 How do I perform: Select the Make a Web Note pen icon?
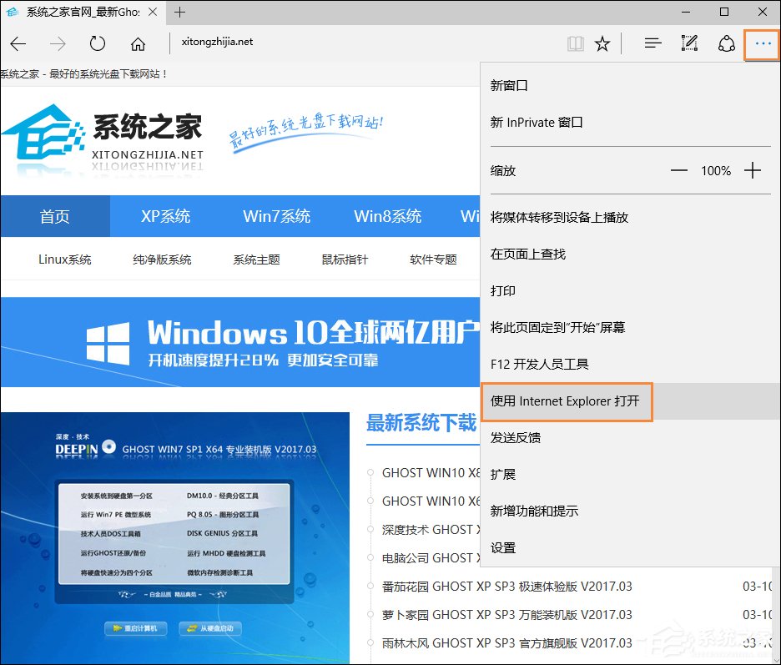(x=689, y=43)
